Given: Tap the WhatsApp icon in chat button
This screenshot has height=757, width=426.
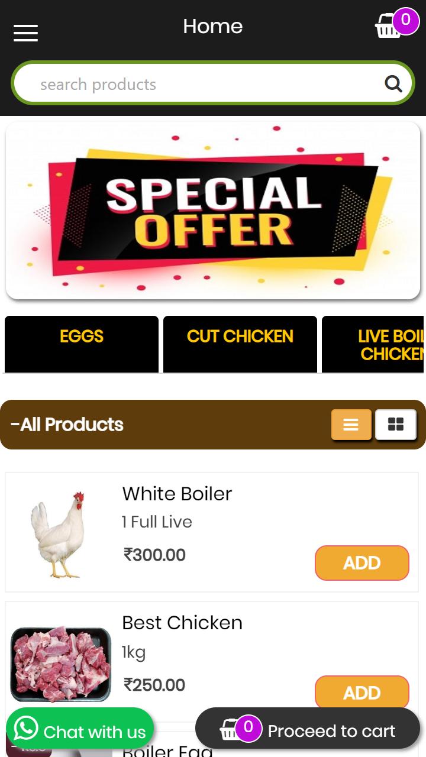Looking at the screenshot, I should point(26,729).
